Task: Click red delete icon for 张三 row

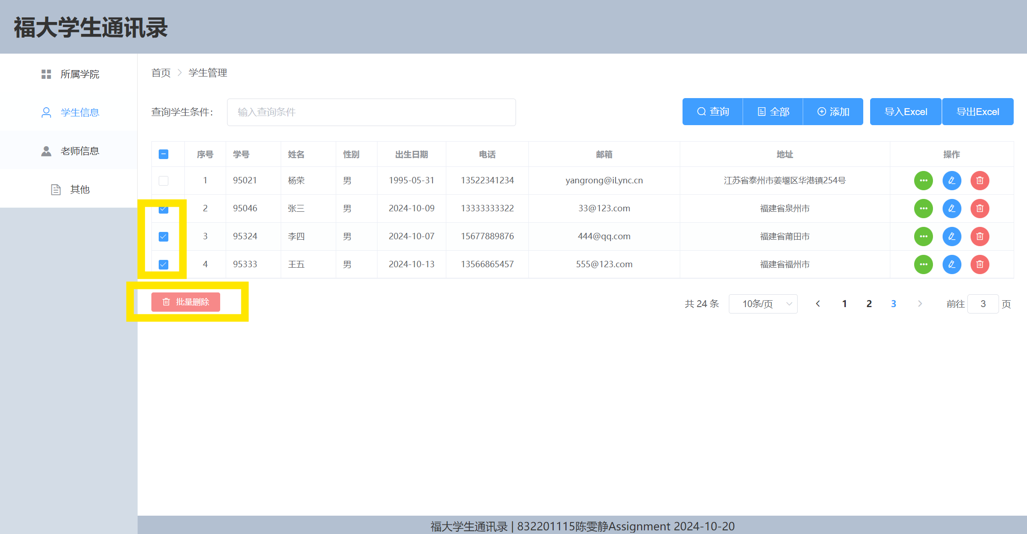Action: click(980, 209)
